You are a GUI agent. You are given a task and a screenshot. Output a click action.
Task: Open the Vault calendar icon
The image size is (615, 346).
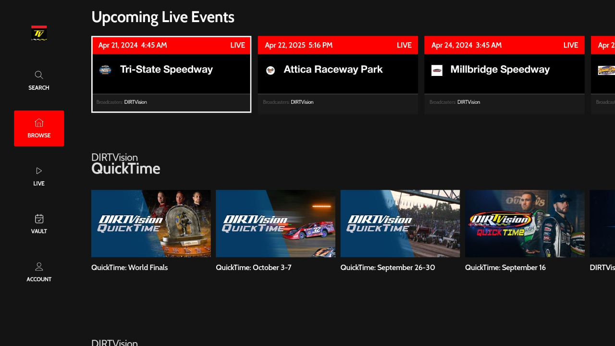[x=38, y=219]
